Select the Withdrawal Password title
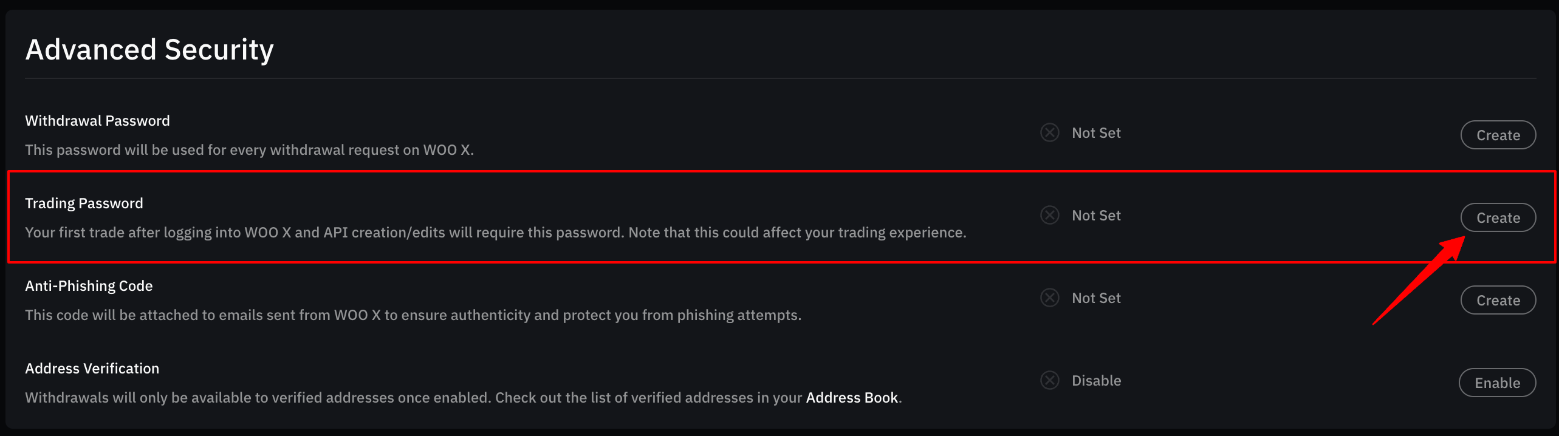 pyautogui.click(x=97, y=121)
